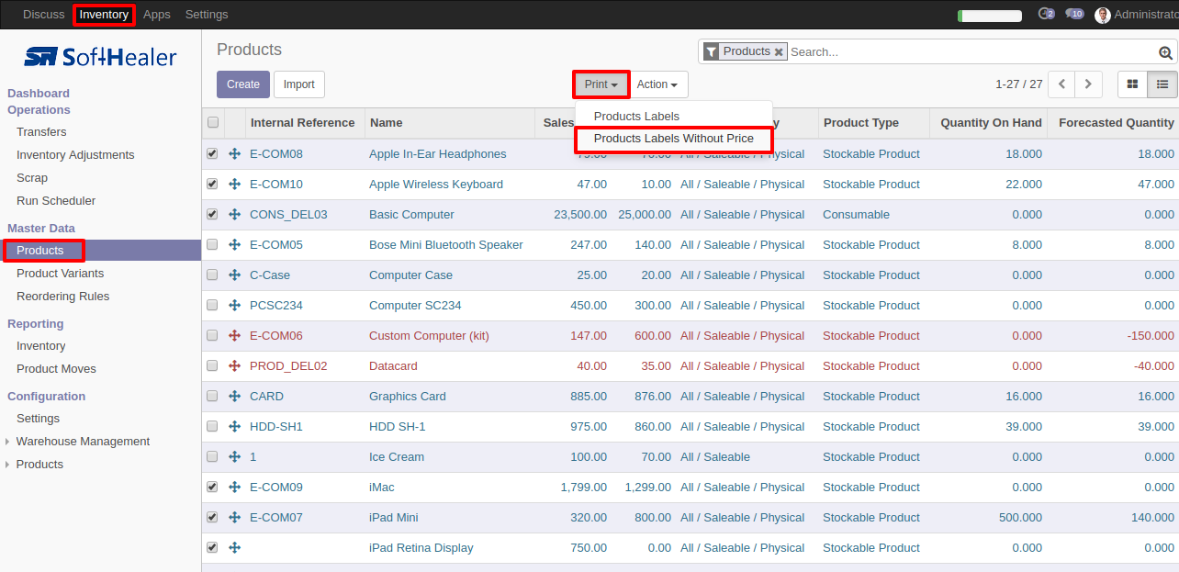Click the drag handle for Basic Computer row

click(234, 215)
